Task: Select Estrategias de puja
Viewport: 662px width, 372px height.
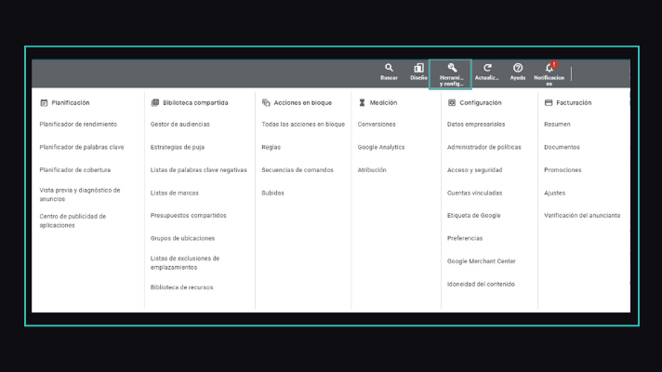Action: pos(178,147)
